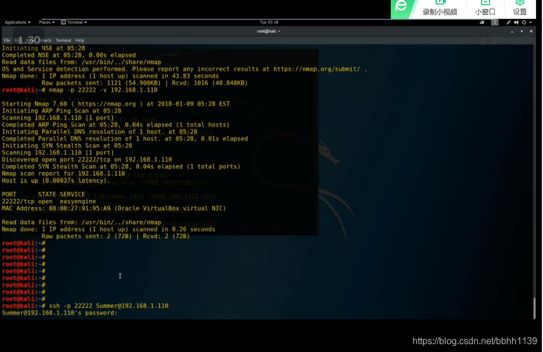Open the Terminal app menu in top bar

pos(74,22)
